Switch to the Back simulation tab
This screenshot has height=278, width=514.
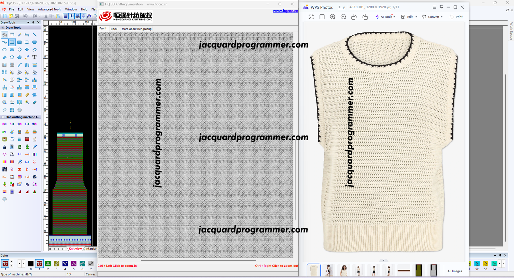pos(114,29)
